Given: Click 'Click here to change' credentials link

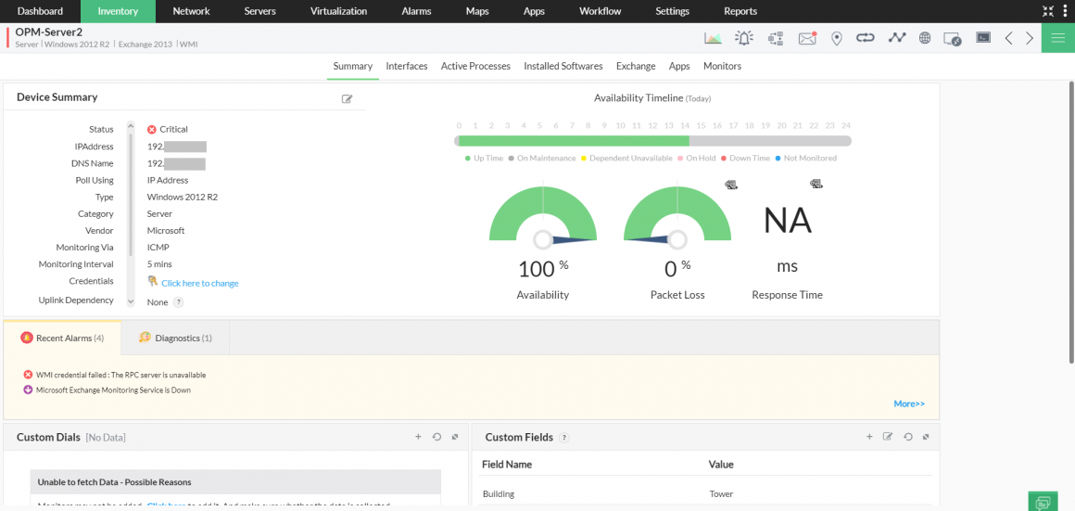Looking at the screenshot, I should (199, 284).
